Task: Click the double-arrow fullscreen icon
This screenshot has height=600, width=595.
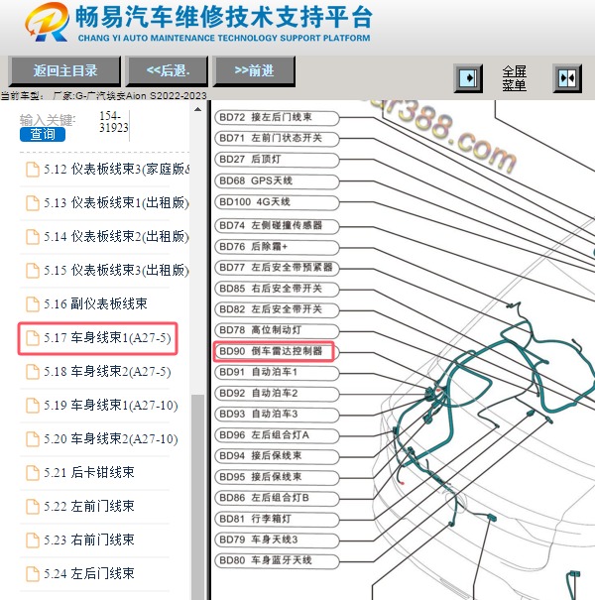Action: tap(567, 78)
